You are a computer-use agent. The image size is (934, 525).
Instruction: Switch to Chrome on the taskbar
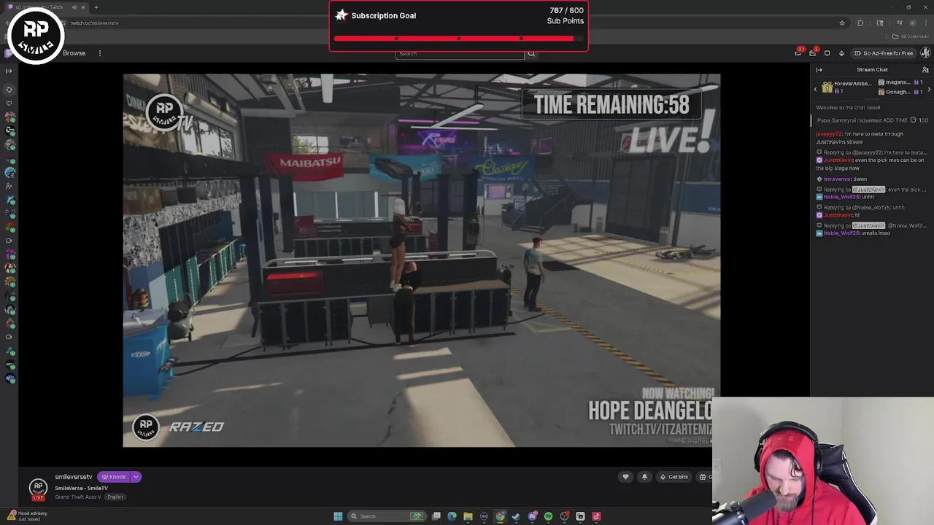click(501, 516)
